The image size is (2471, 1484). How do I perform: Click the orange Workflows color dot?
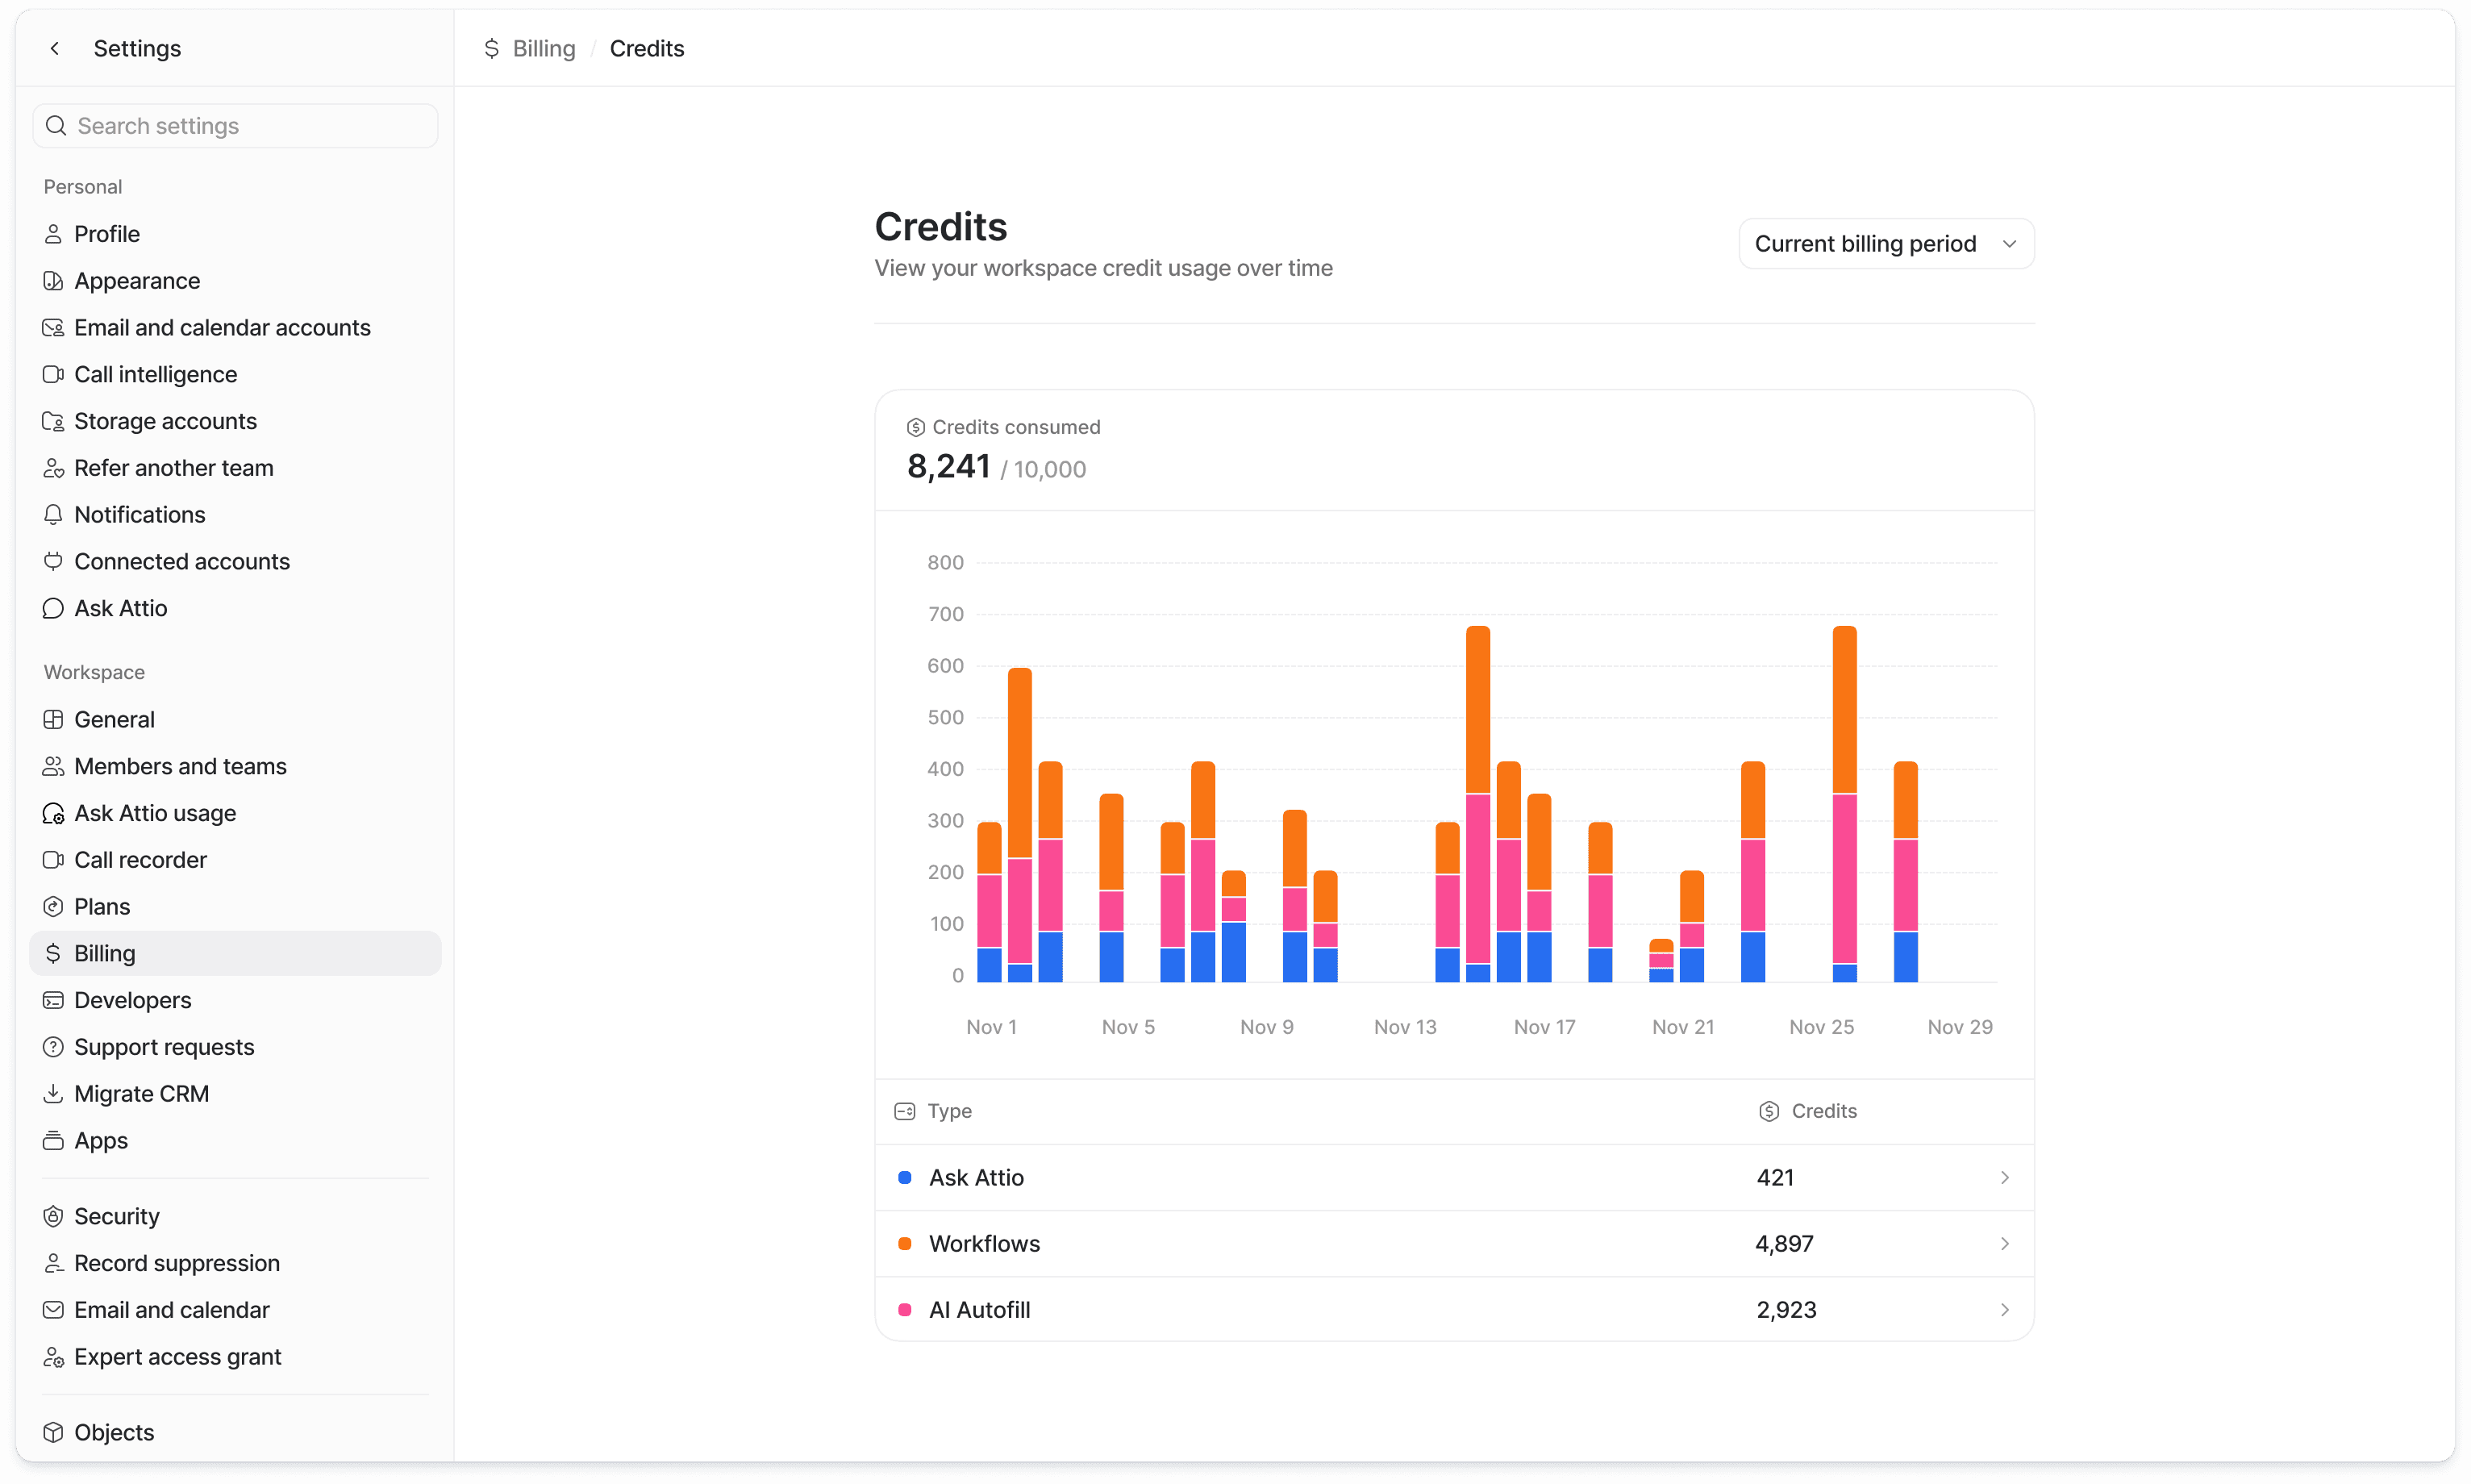tap(905, 1243)
